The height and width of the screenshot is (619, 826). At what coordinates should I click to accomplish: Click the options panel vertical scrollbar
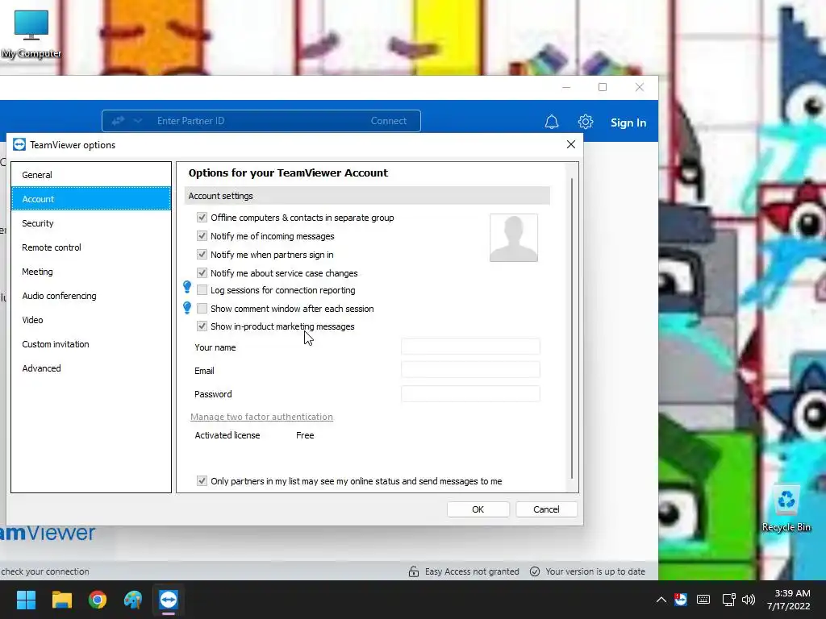tap(572, 327)
